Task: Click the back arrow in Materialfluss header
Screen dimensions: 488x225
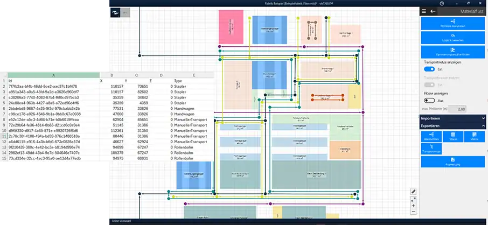Action: [433, 11]
